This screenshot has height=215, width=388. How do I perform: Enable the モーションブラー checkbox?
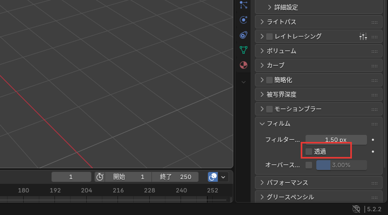point(269,109)
